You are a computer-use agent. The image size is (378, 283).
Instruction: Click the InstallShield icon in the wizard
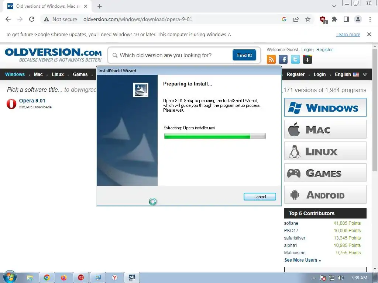[x=141, y=90]
